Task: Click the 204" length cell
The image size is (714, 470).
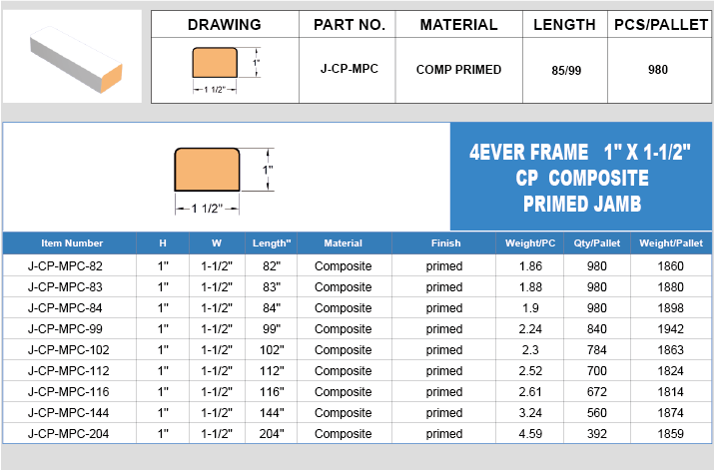Action: [272, 434]
